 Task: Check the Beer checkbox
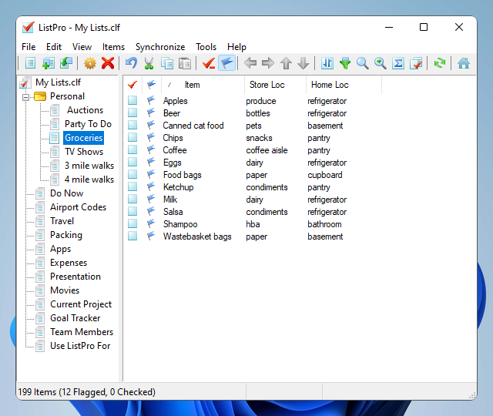(x=132, y=113)
